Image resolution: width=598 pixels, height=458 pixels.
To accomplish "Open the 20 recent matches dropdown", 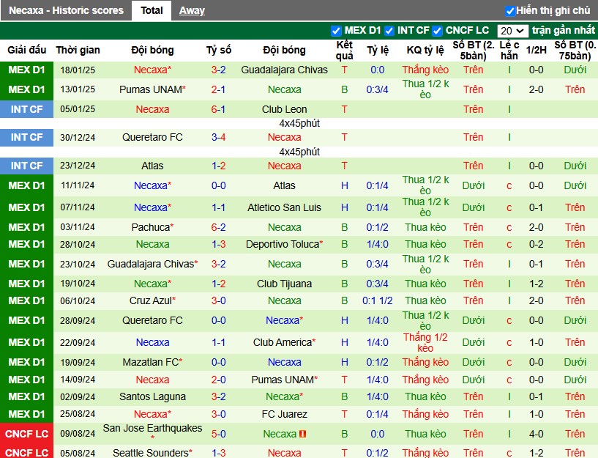I will (512, 31).
